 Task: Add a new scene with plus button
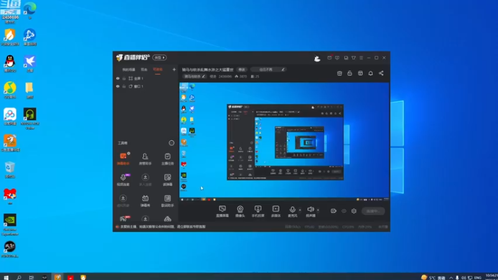click(x=174, y=70)
